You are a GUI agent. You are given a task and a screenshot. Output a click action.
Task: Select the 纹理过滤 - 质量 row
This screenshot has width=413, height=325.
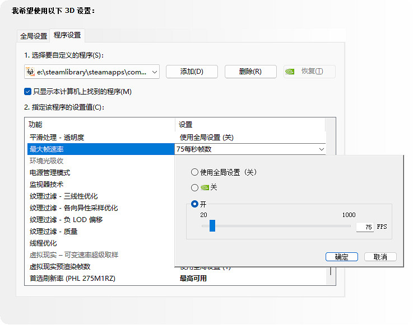pos(101,232)
